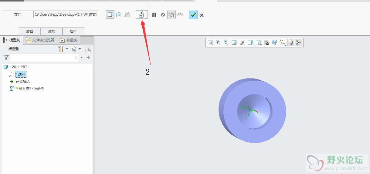
Task: Expand the tree list display dropdown arrow
Action: 80,49
